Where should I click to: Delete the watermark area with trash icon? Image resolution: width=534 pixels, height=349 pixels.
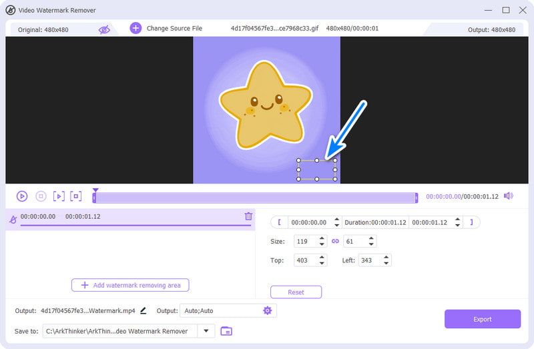tap(248, 216)
